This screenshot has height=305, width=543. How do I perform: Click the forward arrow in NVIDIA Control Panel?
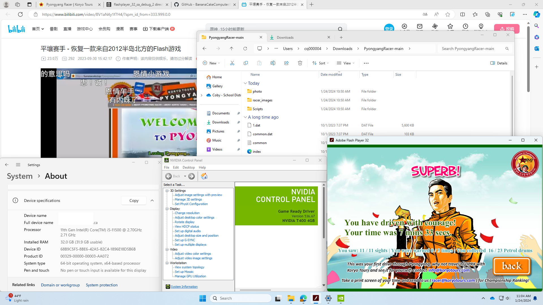pyautogui.click(x=191, y=176)
